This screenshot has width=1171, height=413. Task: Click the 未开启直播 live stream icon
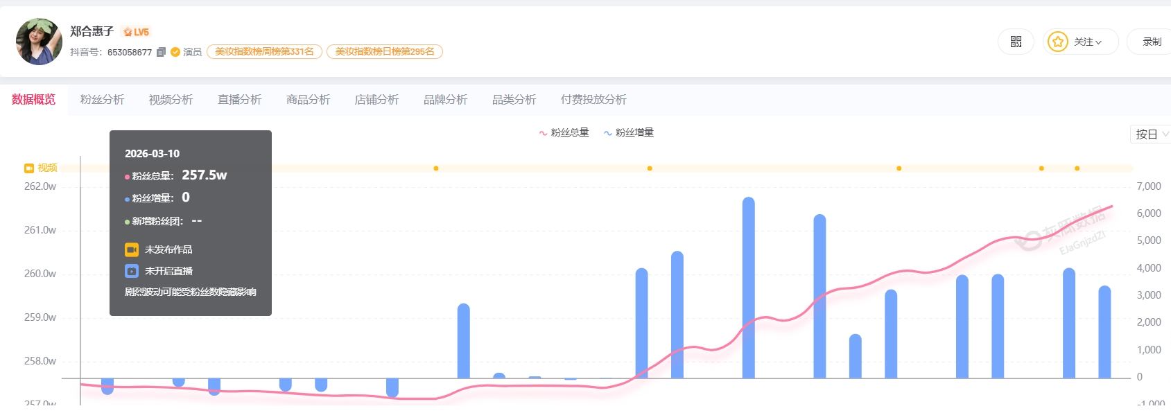(132, 271)
